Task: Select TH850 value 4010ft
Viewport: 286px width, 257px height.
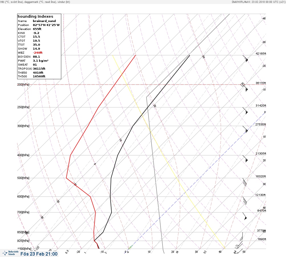Action: [x=38, y=73]
